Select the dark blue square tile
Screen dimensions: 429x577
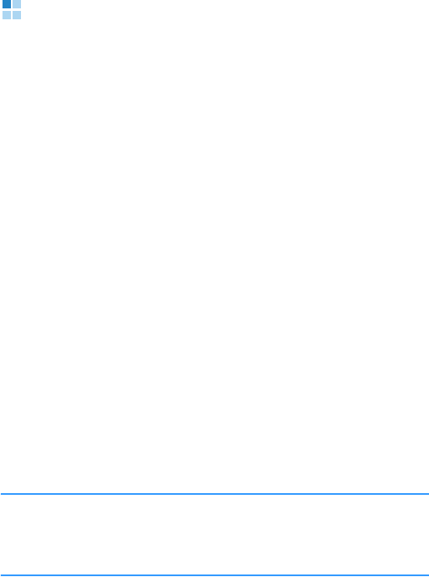coord(7,4)
